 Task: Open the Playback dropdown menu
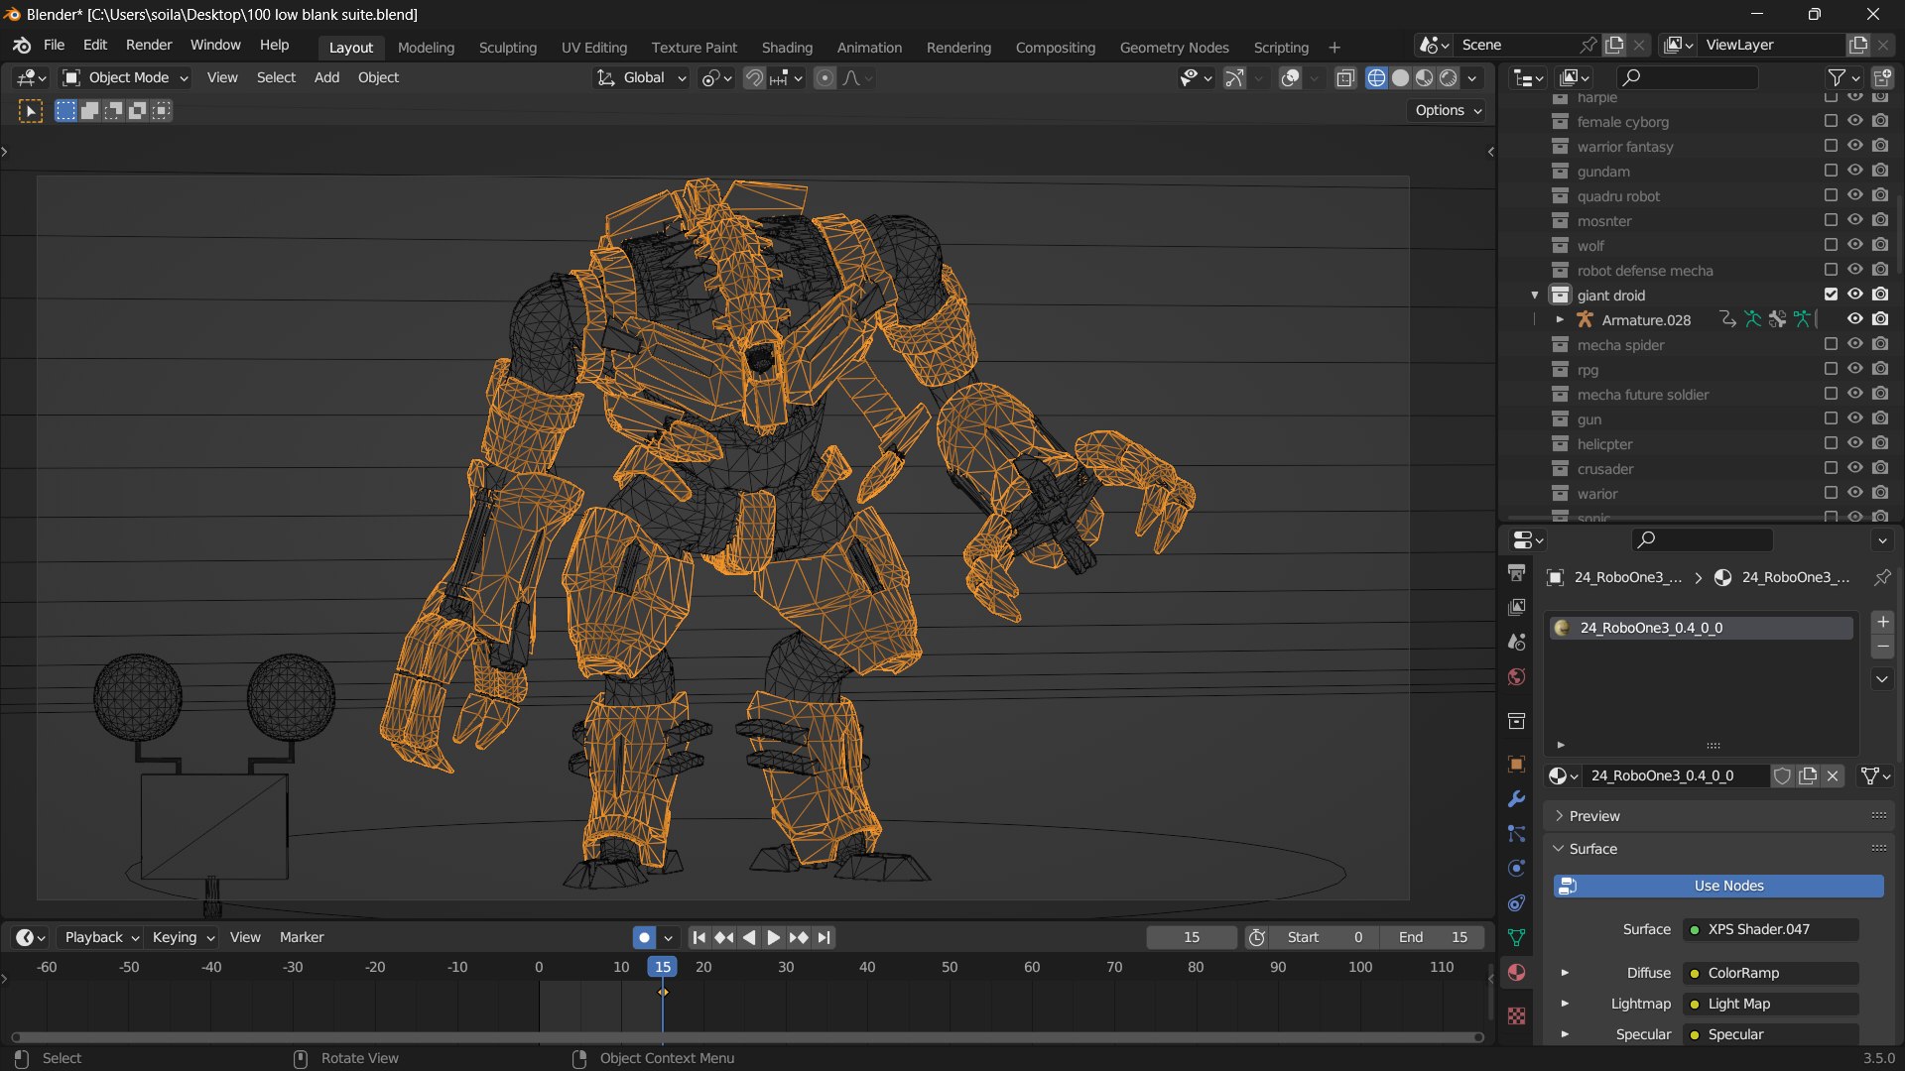(100, 937)
